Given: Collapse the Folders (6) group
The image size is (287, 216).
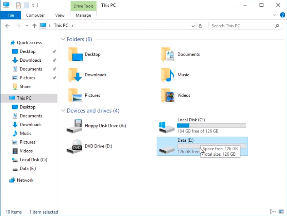Looking at the screenshot, I should (x=63, y=40).
